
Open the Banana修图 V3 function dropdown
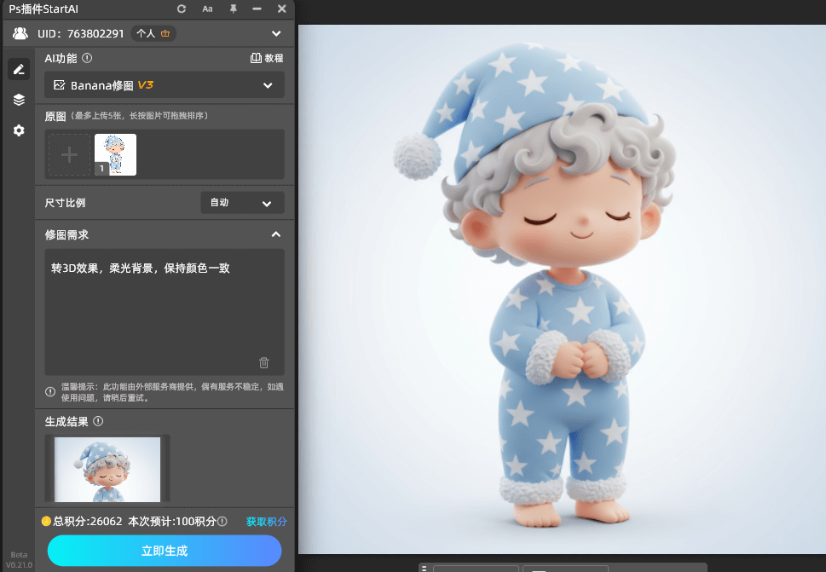pyautogui.click(x=164, y=85)
